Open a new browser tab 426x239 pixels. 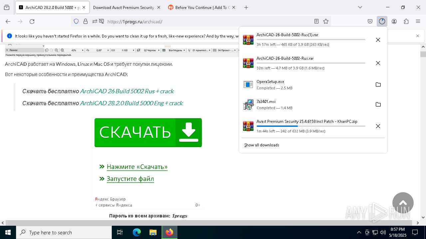point(246,7)
